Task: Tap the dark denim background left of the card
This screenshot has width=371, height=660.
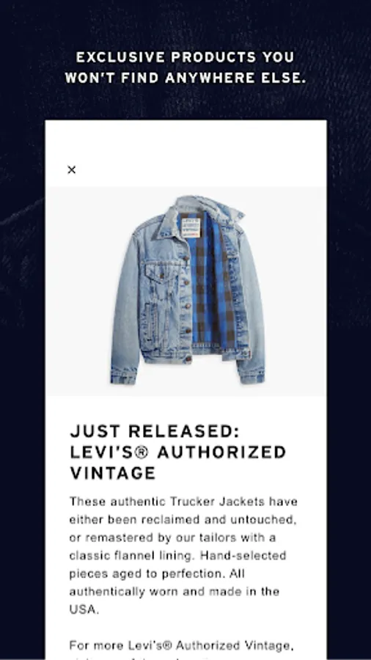Action: (22, 379)
